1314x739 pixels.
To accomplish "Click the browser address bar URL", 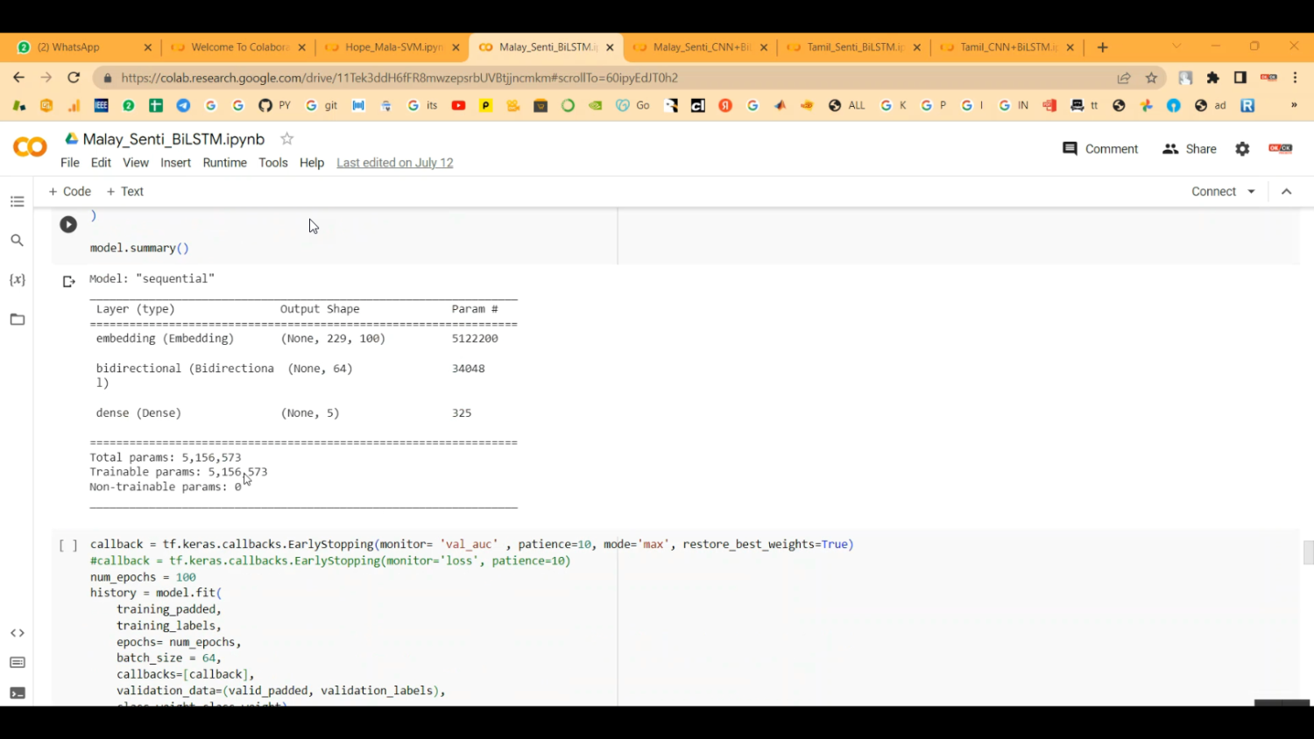I will tap(399, 78).
